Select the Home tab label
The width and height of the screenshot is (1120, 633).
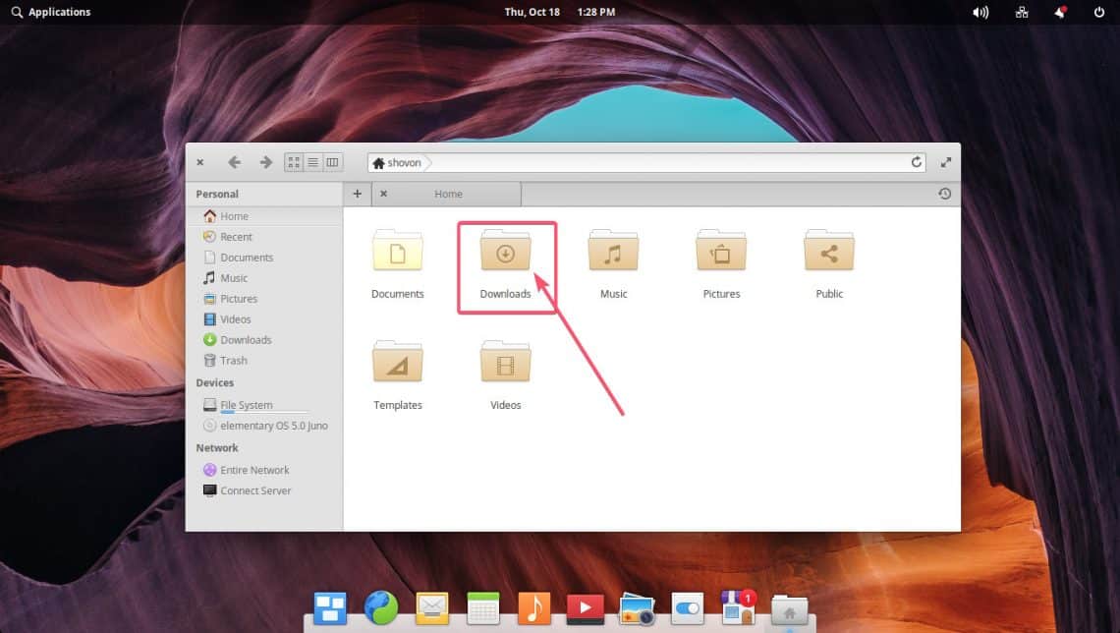(449, 194)
